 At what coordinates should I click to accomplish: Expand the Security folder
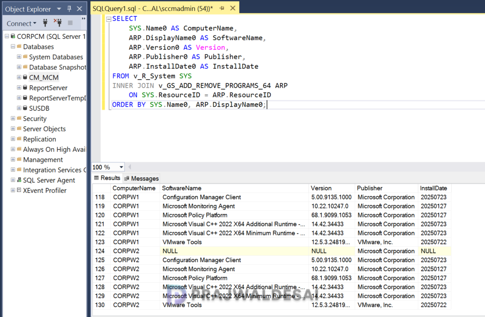(13, 118)
